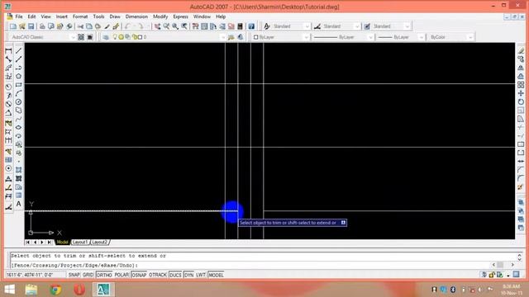Open the File menu
Screen dimensions: 529x297
coord(19,16)
